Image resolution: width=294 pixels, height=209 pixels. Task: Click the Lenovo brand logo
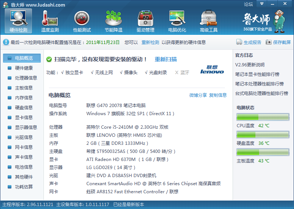(212, 70)
